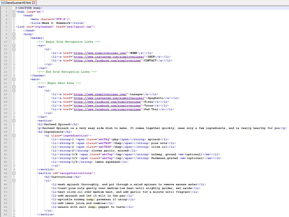Fold the body tag on line 8
289x217 pixels.
[x=14, y=34]
